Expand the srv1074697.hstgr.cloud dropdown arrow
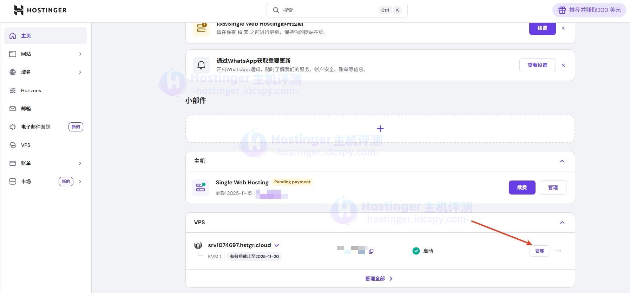 click(x=277, y=245)
